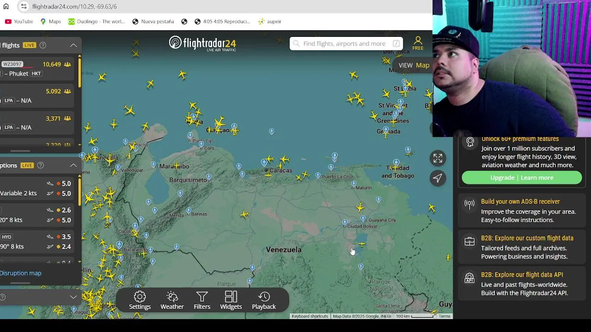Open B2B custom flight data link
Viewport: 591px width, 332px height.
pyautogui.click(x=527, y=238)
